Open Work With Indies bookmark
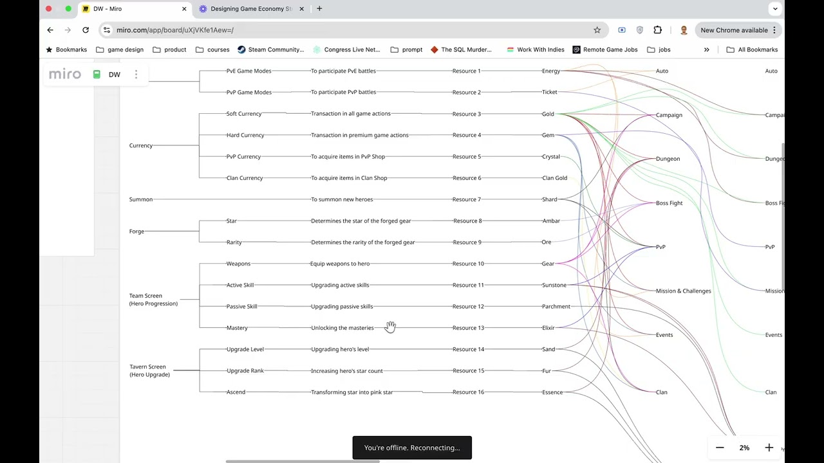The height and width of the screenshot is (463, 824). tap(535, 50)
